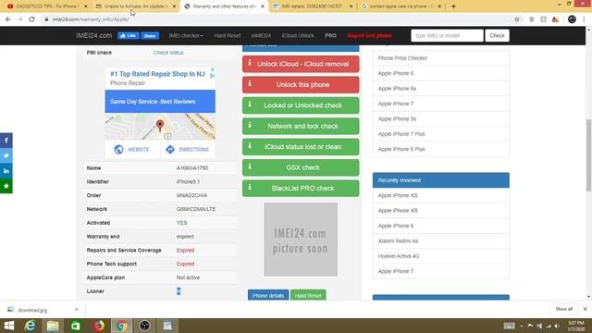Close the ad with the X icon
The width and height of the screenshot is (592, 333).
[213, 70]
